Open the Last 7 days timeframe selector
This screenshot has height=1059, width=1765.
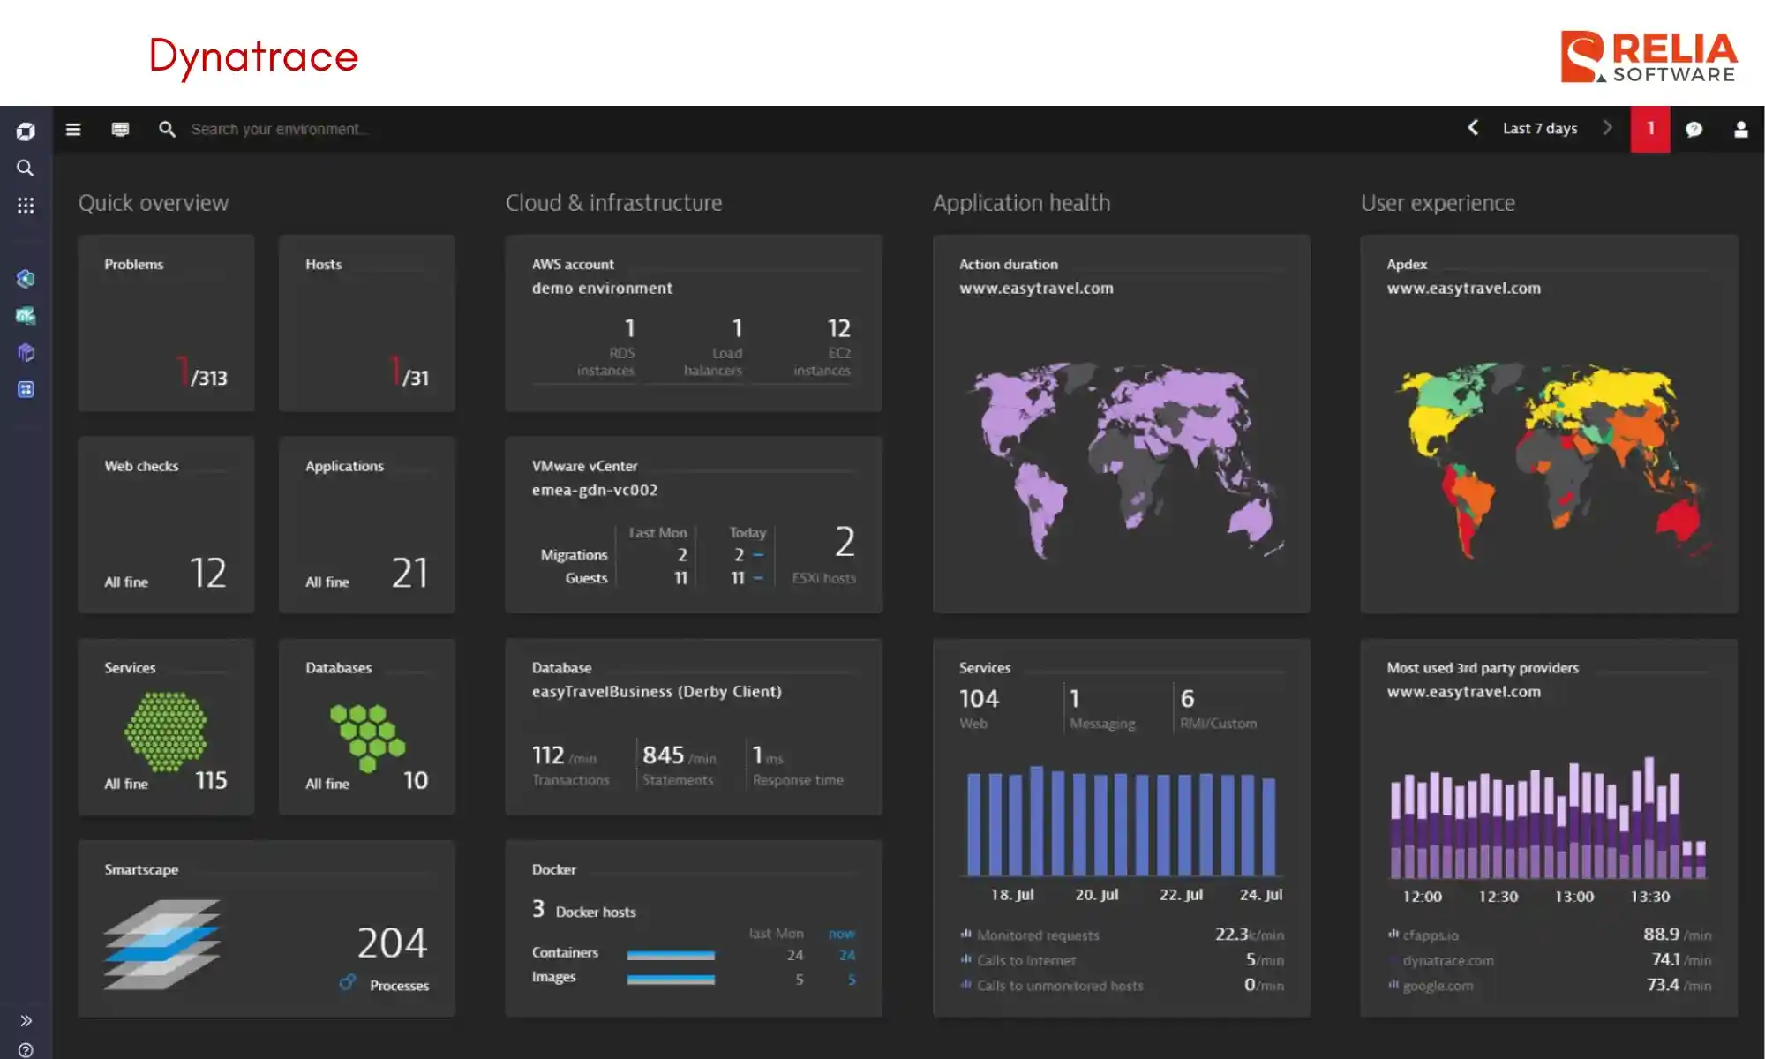click(1539, 128)
